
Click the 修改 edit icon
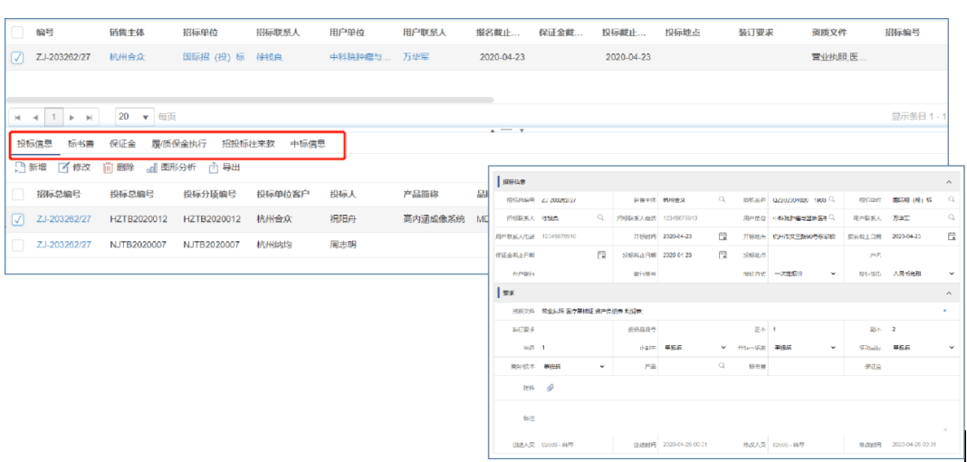pos(63,168)
